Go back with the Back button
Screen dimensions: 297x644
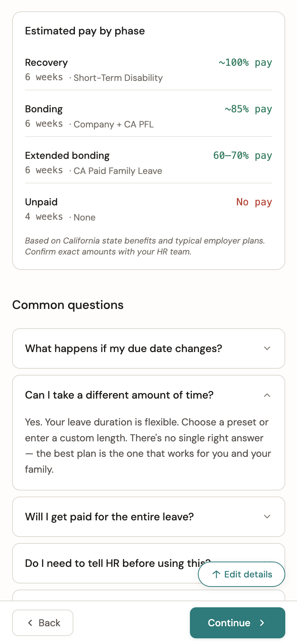43,623
